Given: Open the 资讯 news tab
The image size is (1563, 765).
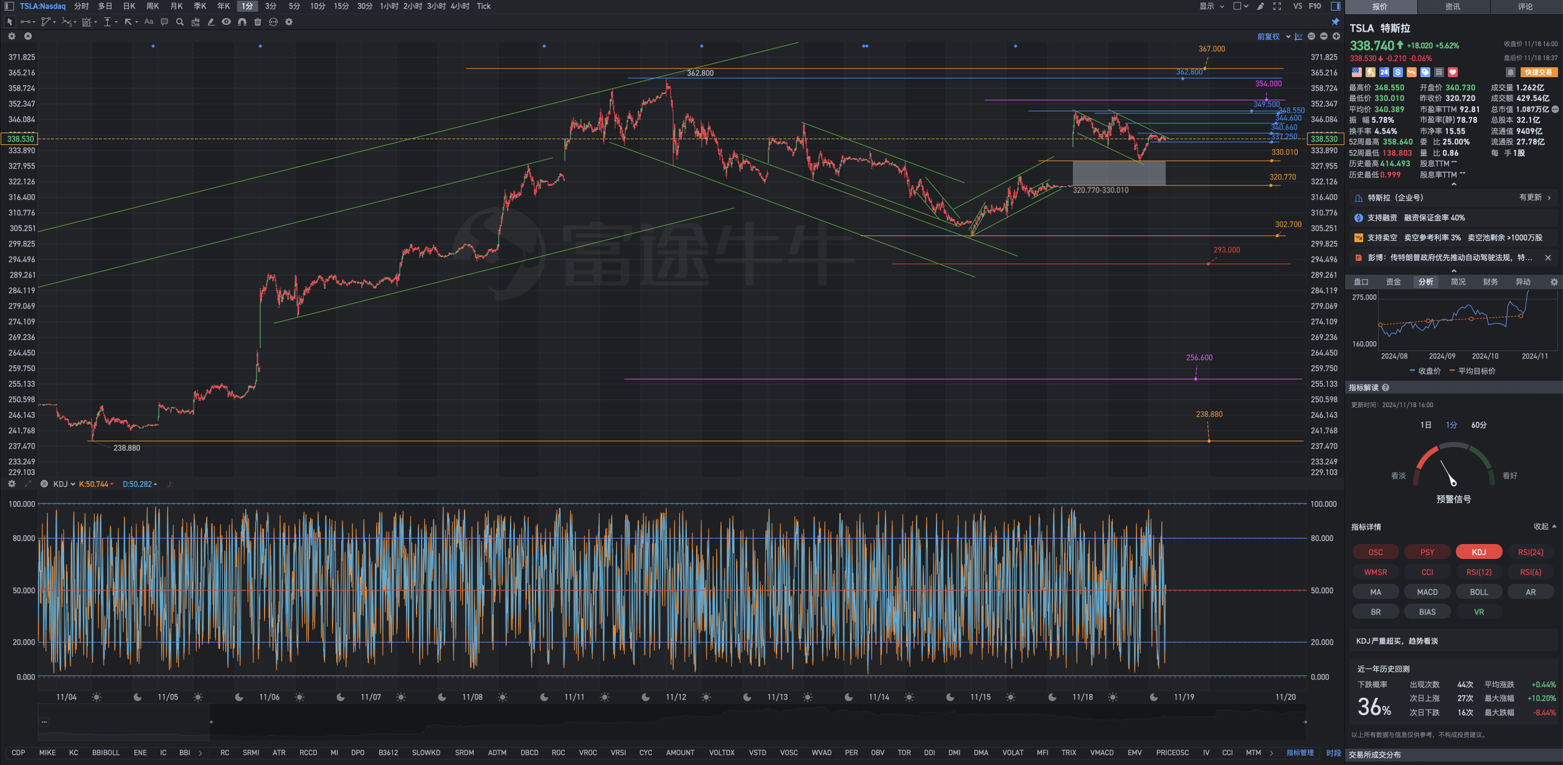Looking at the screenshot, I should [x=1453, y=7].
